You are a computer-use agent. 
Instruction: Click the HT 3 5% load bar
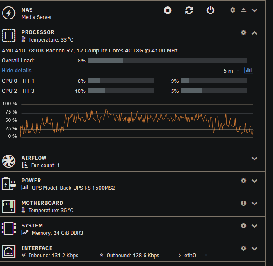click(214, 91)
